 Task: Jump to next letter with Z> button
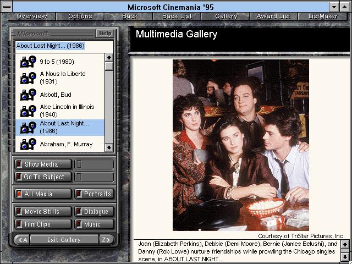click(x=107, y=240)
